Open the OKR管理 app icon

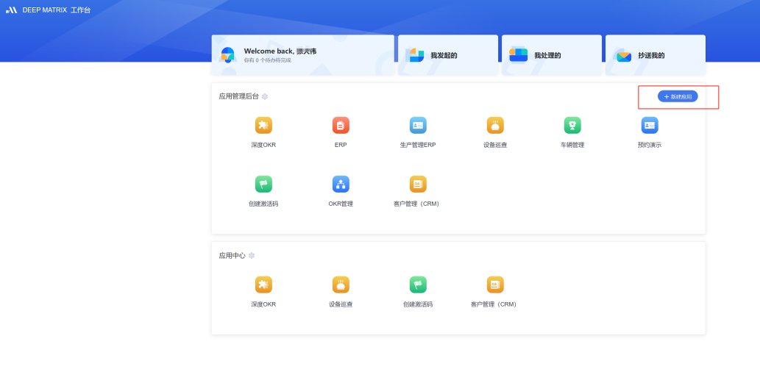click(x=341, y=184)
